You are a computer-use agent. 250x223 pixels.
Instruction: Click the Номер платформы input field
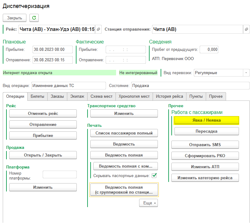point(60,175)
